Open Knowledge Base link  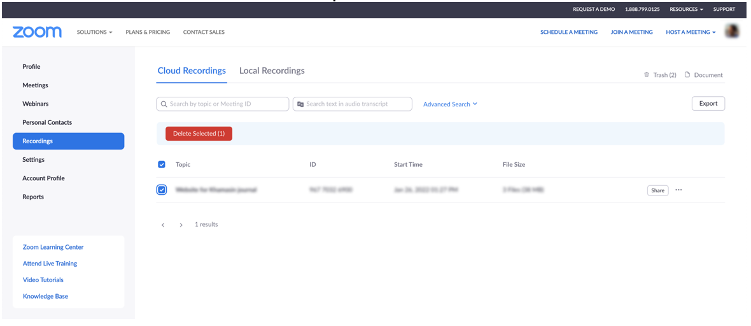(45, 296)
